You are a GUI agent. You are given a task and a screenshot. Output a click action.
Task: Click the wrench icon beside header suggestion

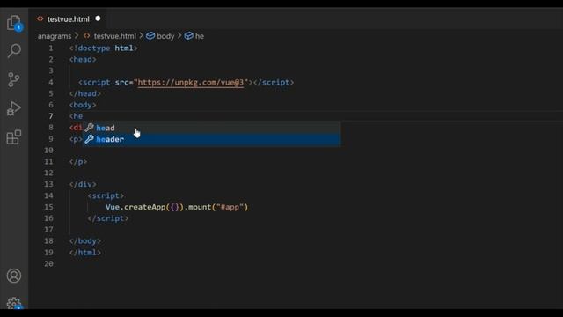tap(90, 139)
